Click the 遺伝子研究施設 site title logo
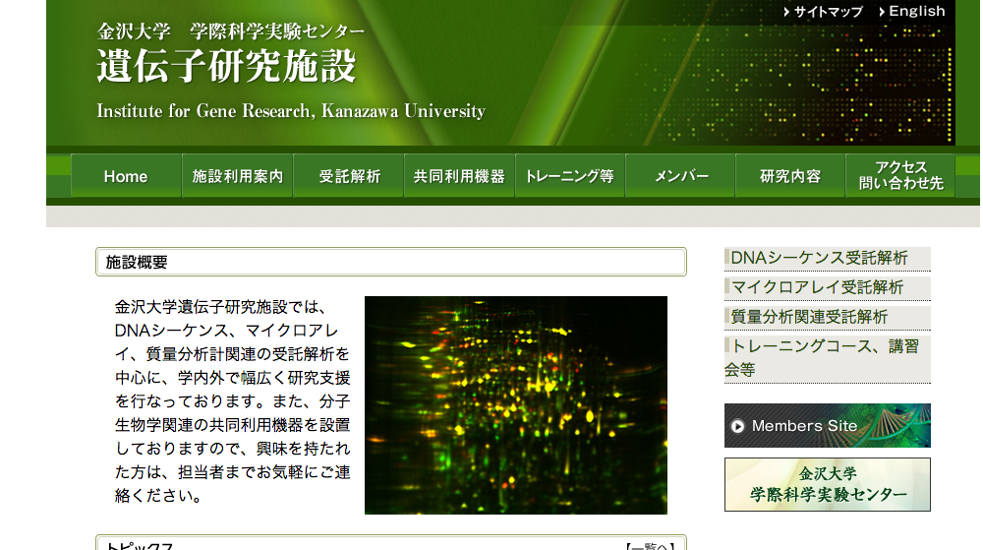The image size is (983, 550). click(x=226, y=65)
